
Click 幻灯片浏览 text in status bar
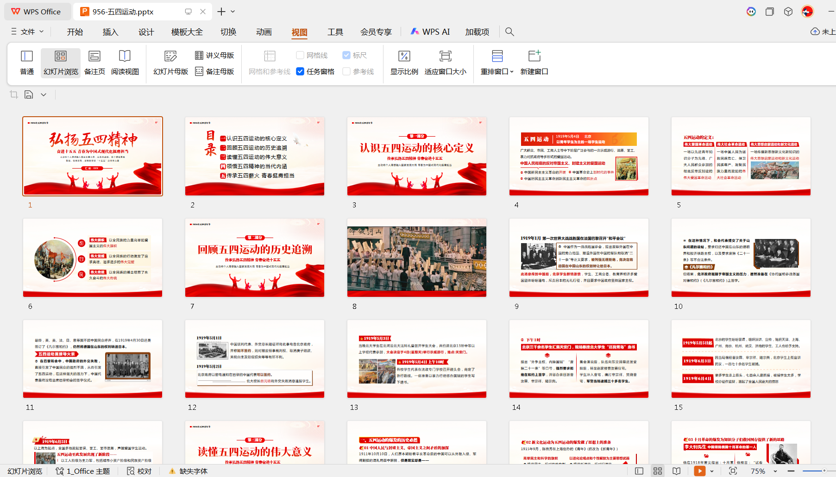pyautogui.click(x=25, y=471)
